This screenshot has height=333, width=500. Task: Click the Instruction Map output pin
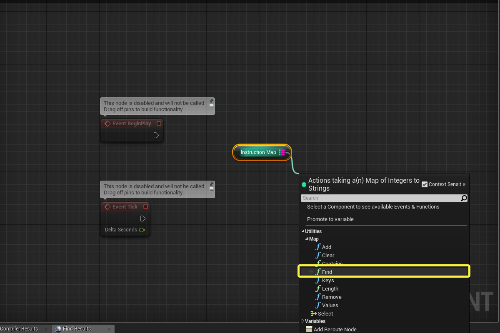pyautogui.click(x=282, y=152)
